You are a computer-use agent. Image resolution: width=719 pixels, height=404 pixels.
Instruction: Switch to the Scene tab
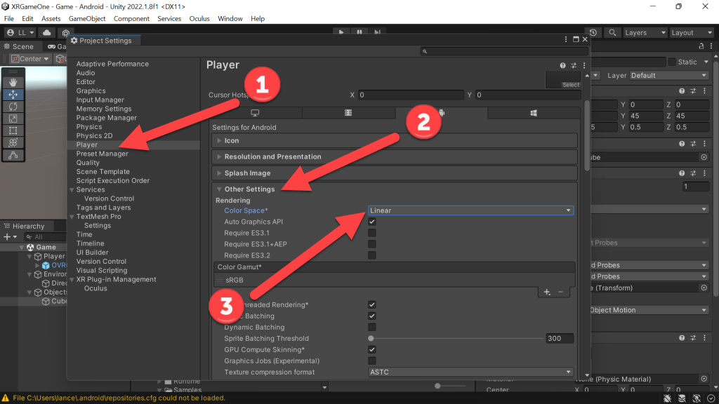19,47
